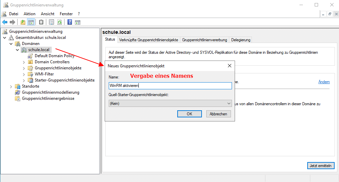Expand the WMI-Filter node
Image resolution: width=339 pixels, height=182 pixels.
point(24,74)
